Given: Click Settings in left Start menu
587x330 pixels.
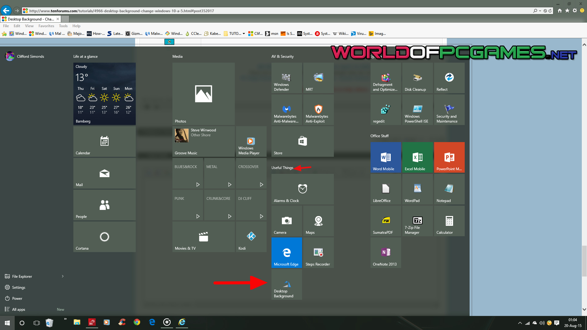Looking at the screenshot, I should pos(19,287).
